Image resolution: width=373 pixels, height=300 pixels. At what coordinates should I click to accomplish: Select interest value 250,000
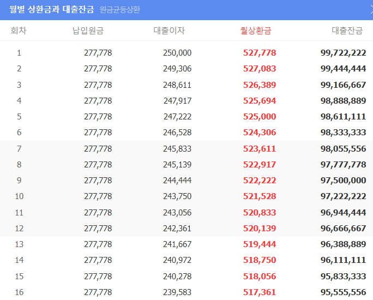pos(177,53)
